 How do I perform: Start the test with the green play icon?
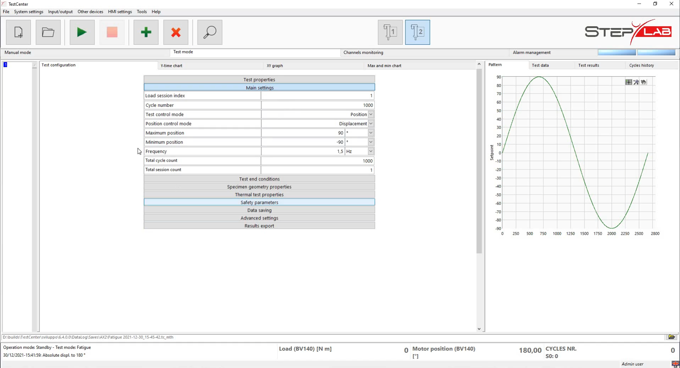pyautogui.click(x=81, y=32)
